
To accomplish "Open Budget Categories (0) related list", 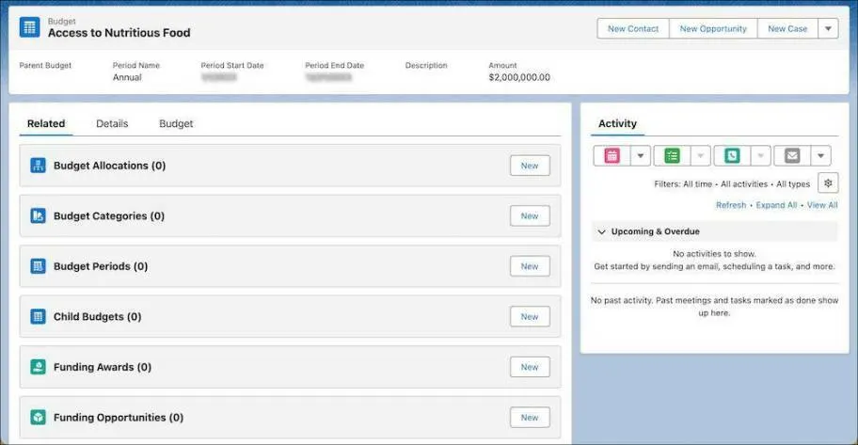I will click(109, 215).
